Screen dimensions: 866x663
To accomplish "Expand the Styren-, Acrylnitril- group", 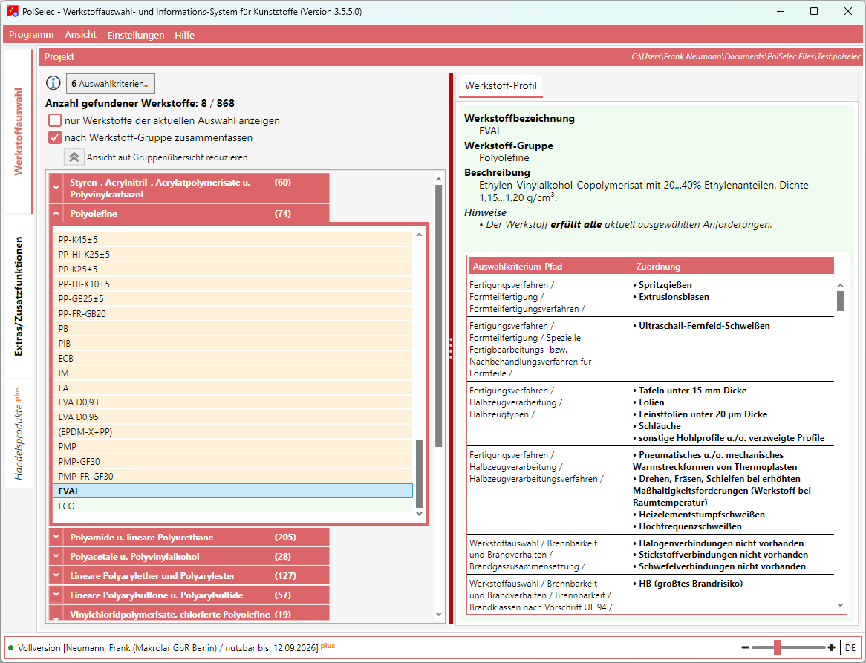I will [56, 187].
